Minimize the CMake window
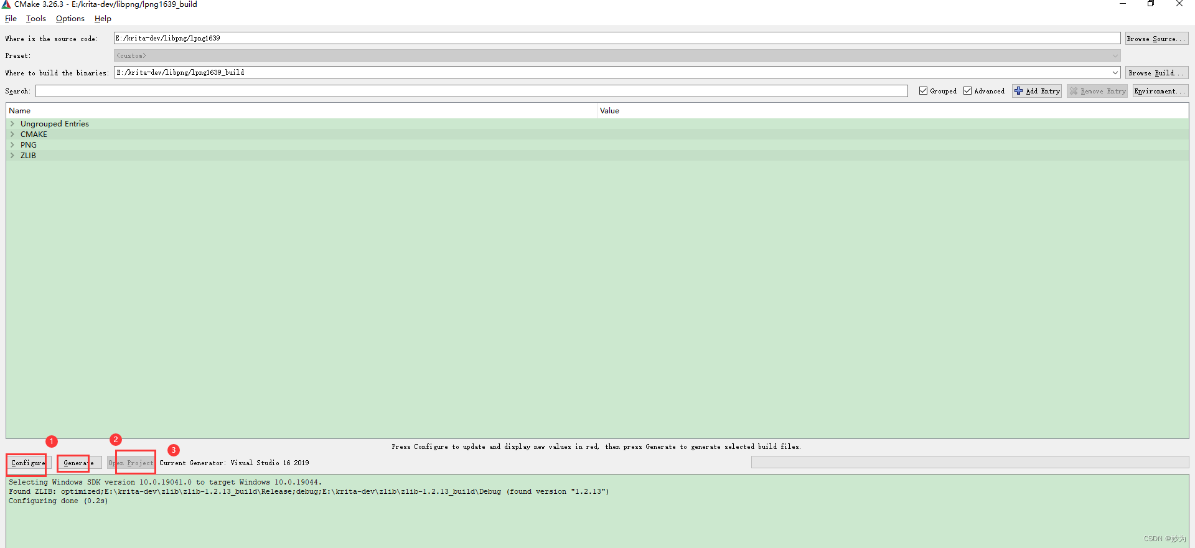This screenshot has height=548, width=1195. tap(1123, 4)
